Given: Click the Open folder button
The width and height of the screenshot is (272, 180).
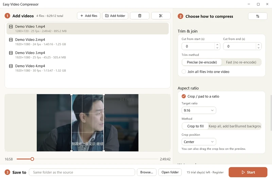Looking at the screenshot, I should [170, 172].
